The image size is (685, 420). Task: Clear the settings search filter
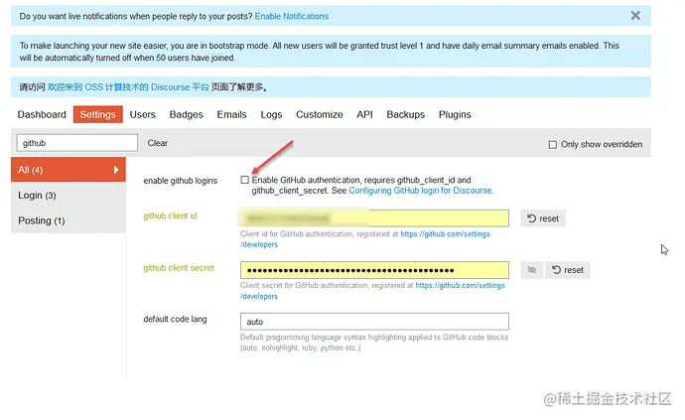point(157,143)
